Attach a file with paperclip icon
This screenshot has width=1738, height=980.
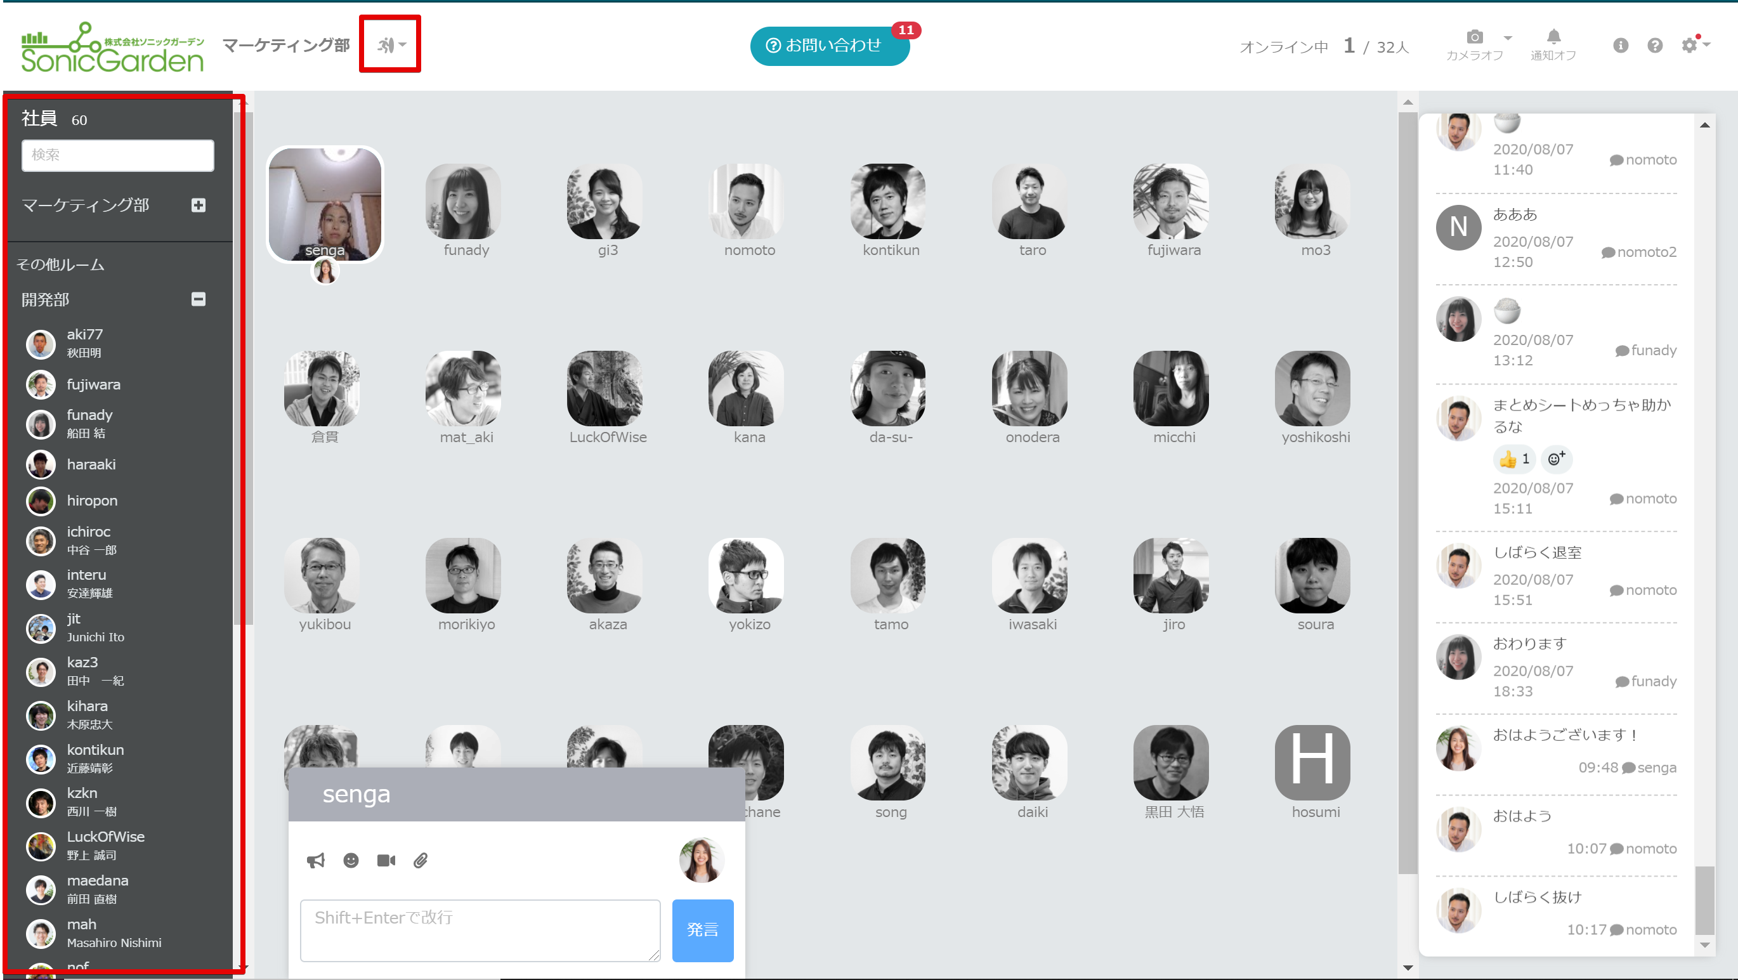421,860
